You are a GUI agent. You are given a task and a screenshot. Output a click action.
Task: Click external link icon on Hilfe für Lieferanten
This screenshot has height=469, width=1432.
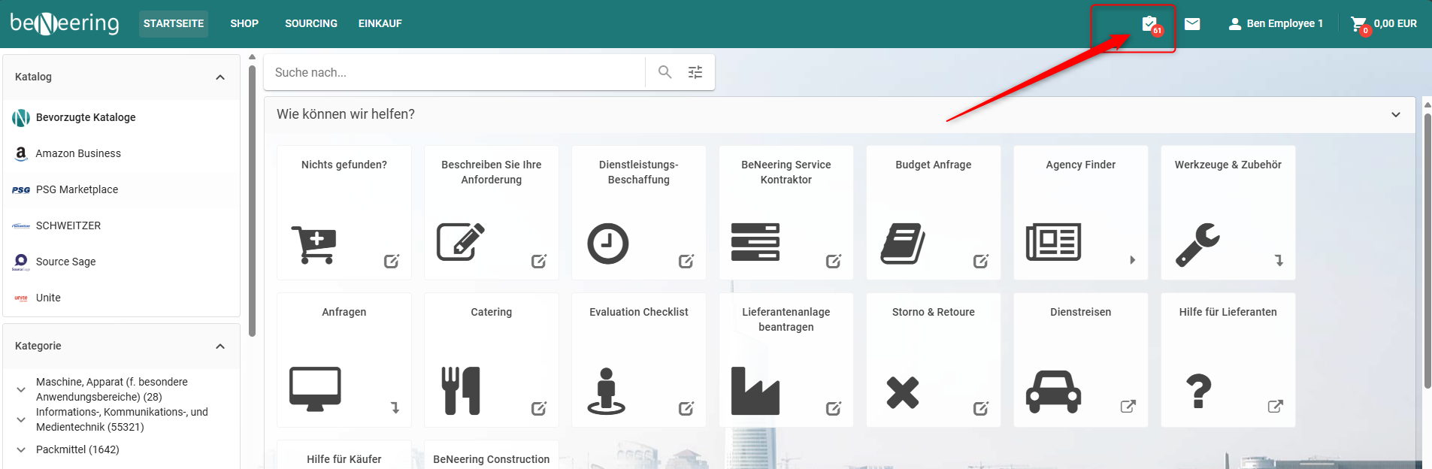(x=1276, y=407)
